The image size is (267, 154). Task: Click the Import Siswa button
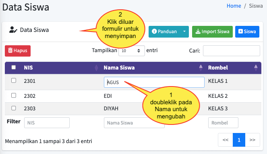point(212,32)
